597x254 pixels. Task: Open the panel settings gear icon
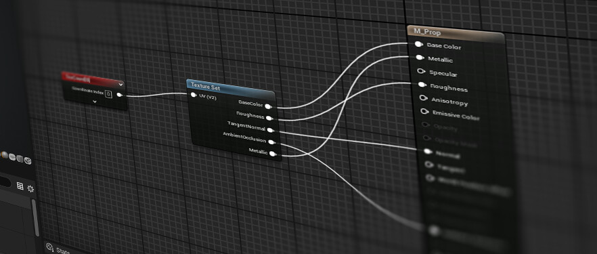pyautogui.click(x=31, y=189)
